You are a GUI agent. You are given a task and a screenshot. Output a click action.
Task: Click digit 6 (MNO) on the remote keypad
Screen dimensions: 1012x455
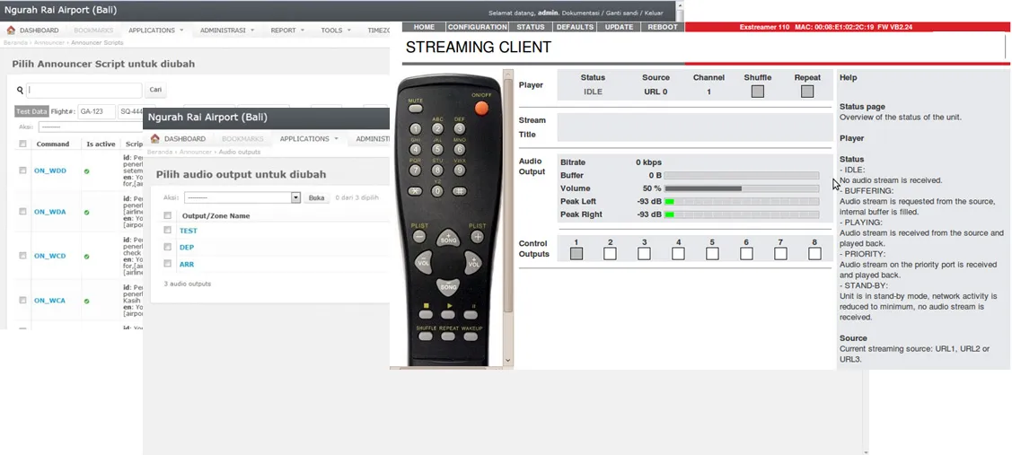460,150
